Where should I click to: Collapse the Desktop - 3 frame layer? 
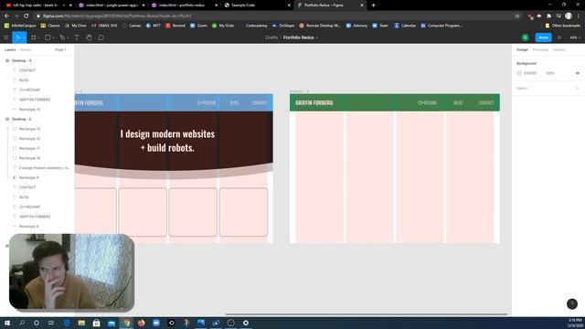[7, 60]
